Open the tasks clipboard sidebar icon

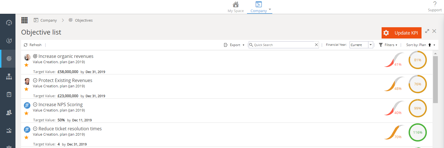pyautogui.click(x=9, y=95)
